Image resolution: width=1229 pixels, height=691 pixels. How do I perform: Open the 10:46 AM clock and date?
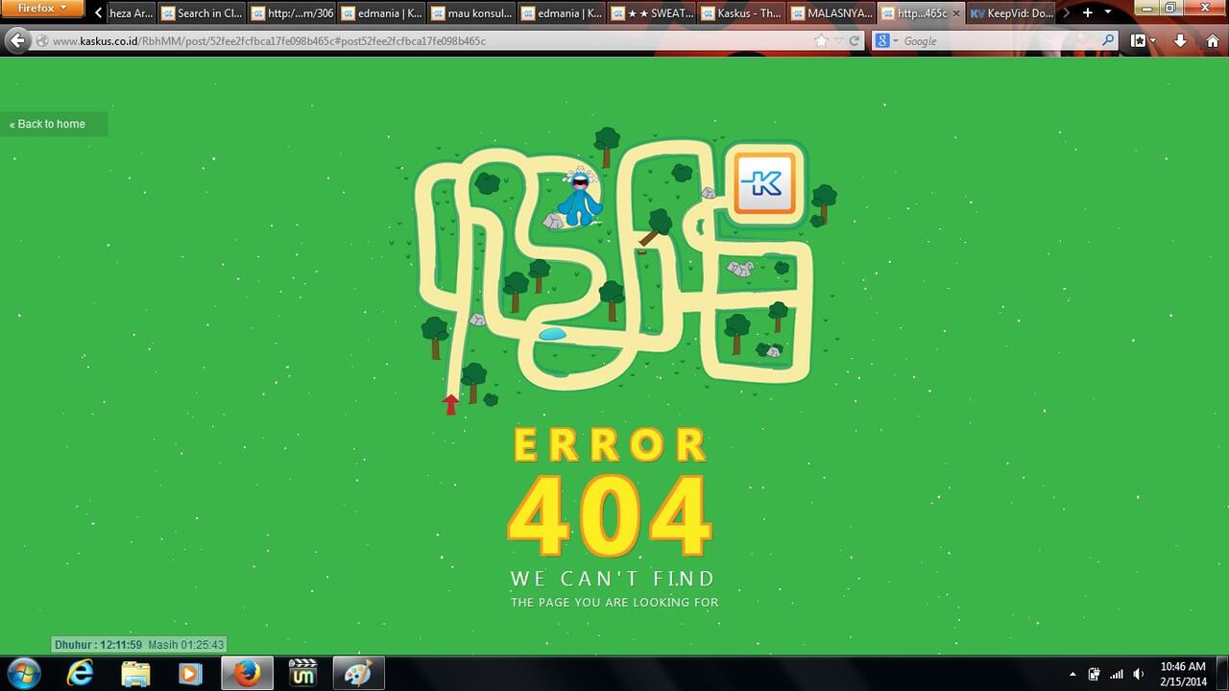(x=1183, y=674)
